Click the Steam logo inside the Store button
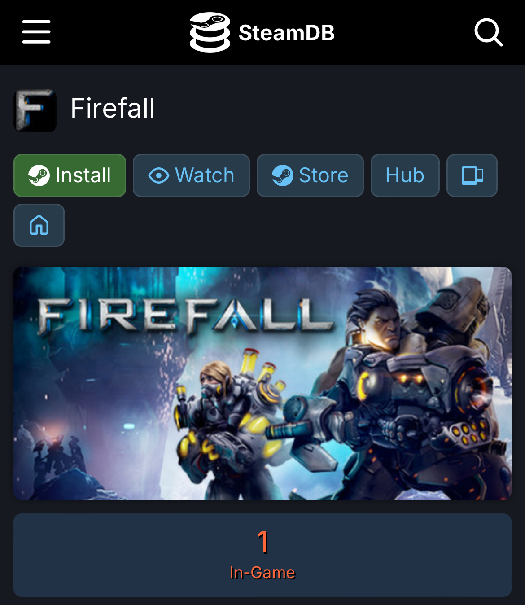 pos(283,175)
